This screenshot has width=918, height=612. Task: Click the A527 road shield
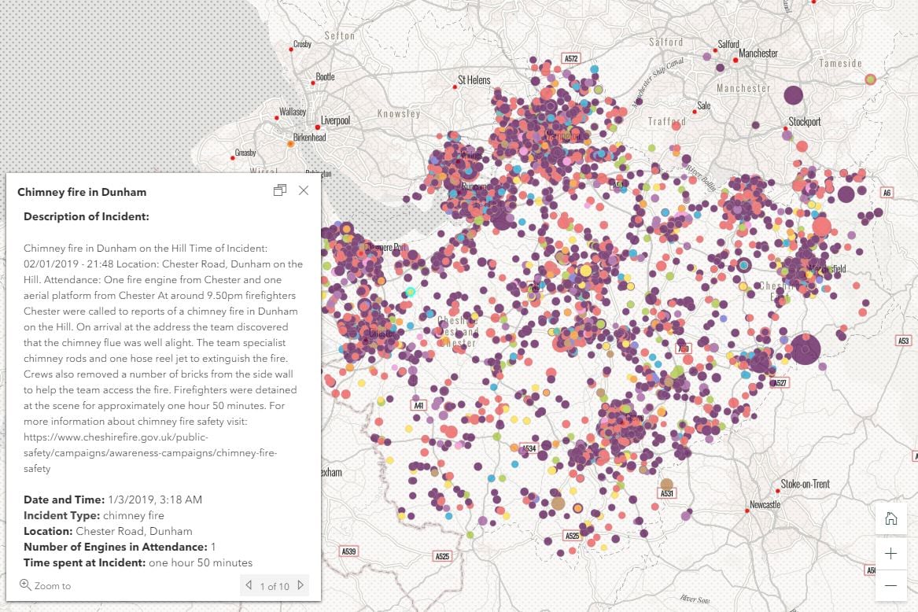click(780, 383)
